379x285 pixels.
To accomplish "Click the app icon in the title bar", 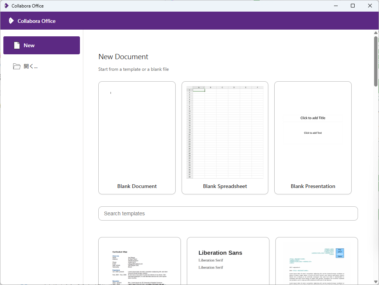I will click(6, 6).
